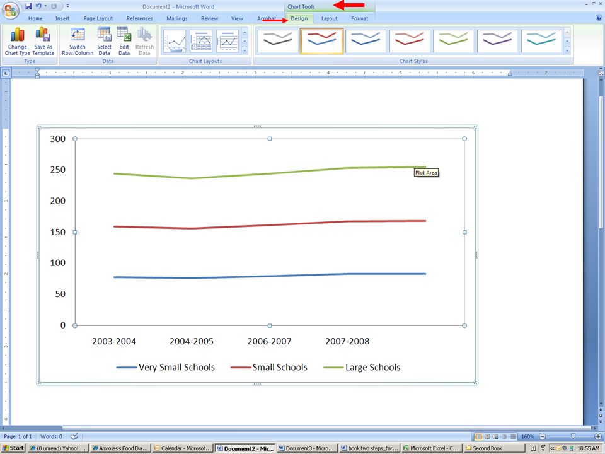Select Chart Tools Design tab

click(299, 18)
